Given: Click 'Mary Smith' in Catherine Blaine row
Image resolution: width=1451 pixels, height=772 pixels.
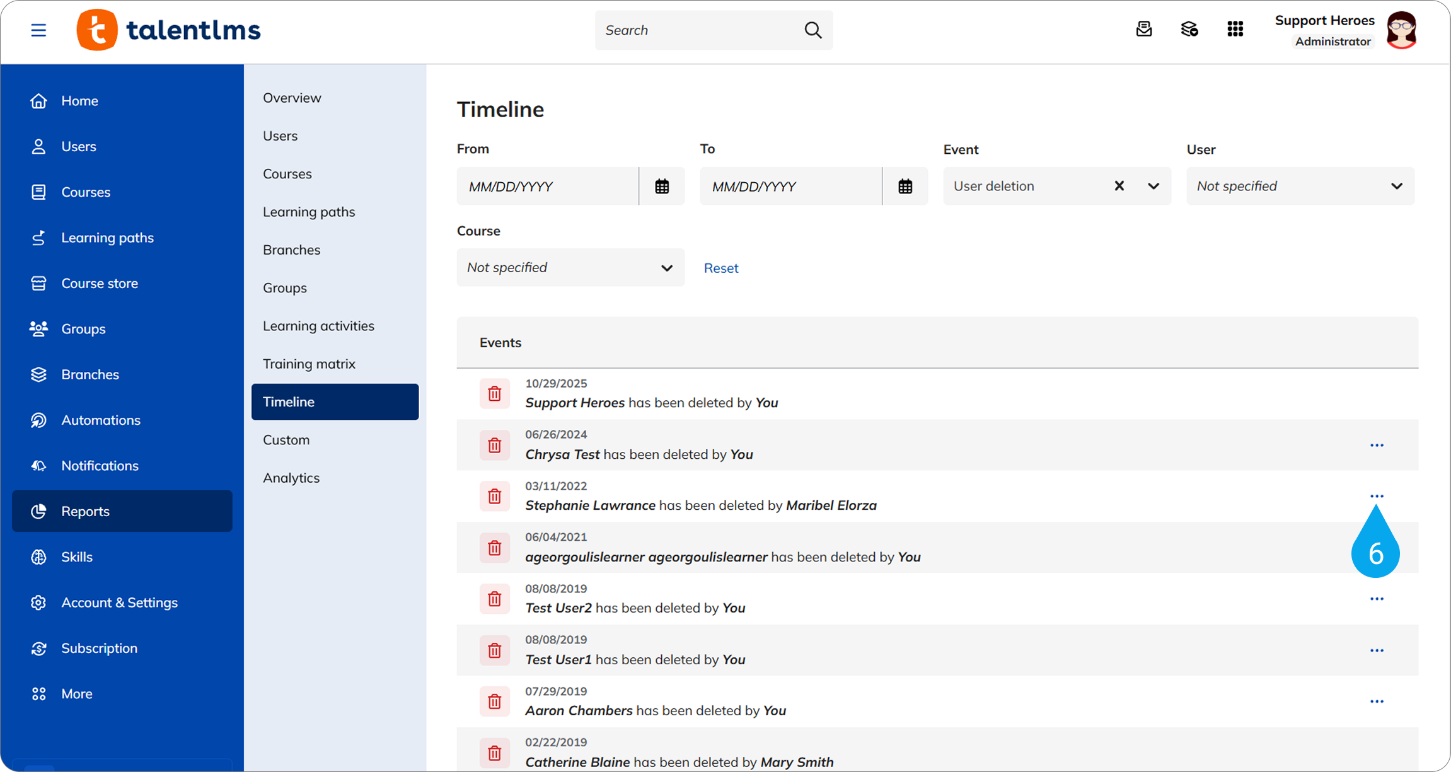Looking at the screenshot, I should tap(797, 763).
